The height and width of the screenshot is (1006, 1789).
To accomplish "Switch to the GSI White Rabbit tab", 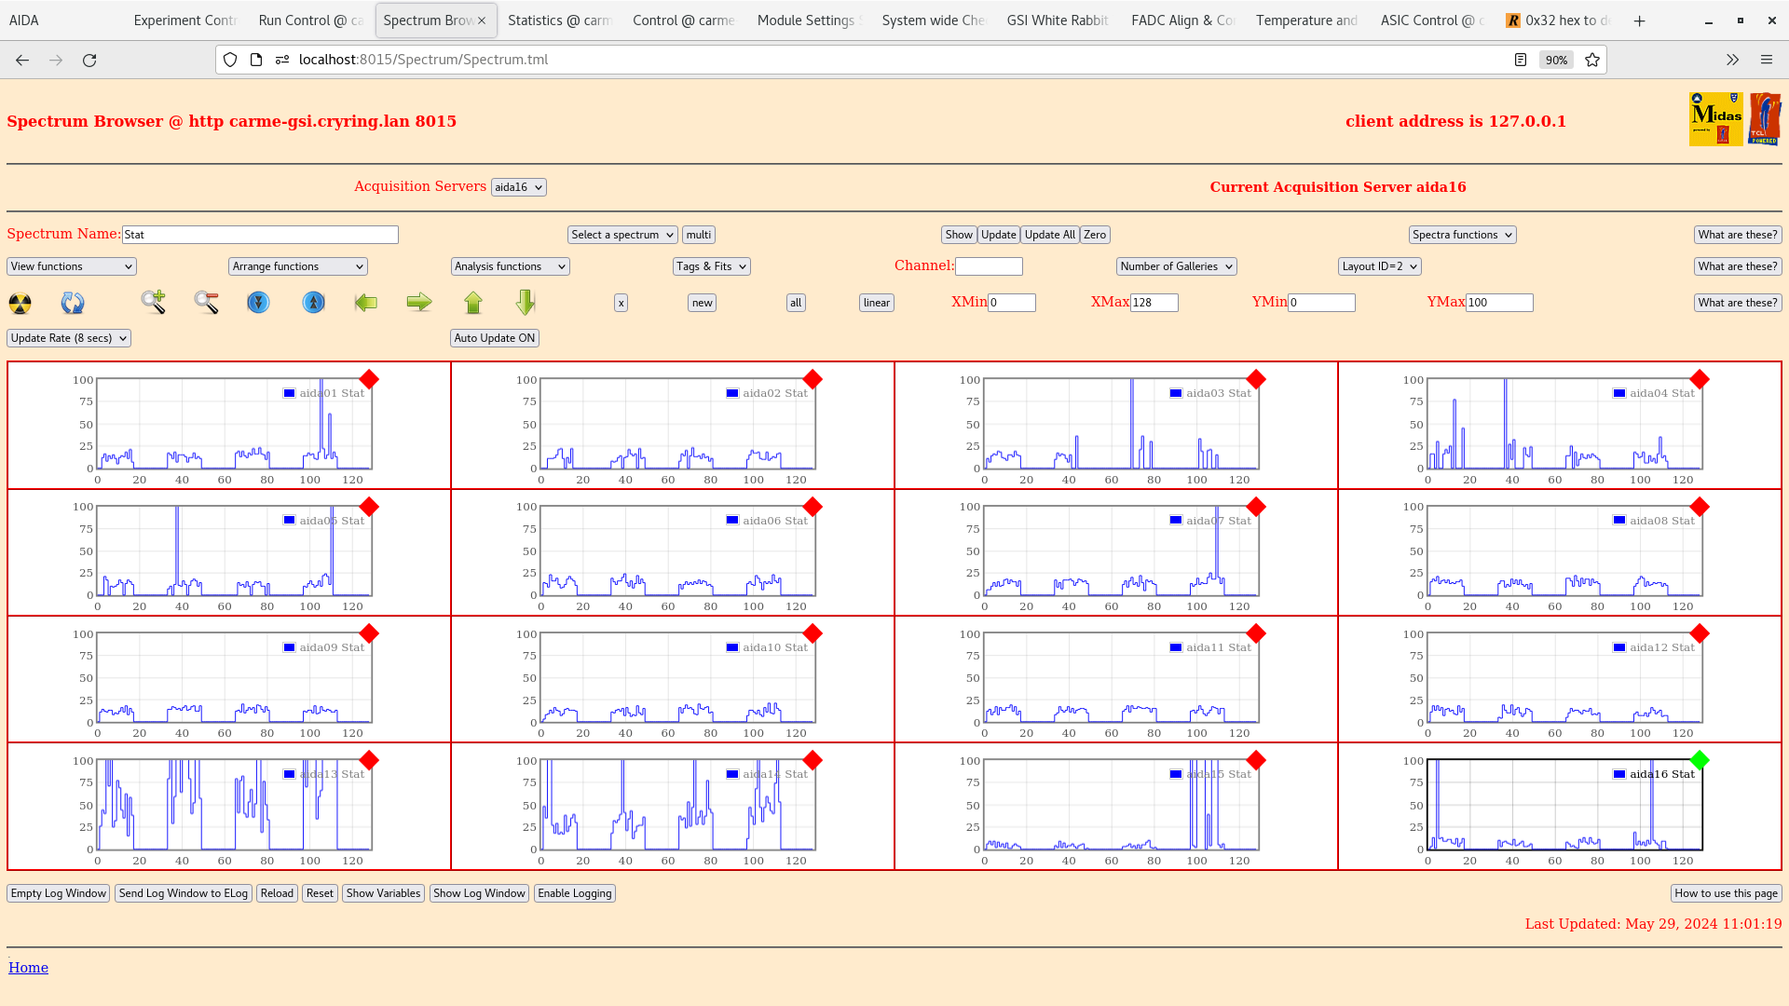I will (1057, 20).
